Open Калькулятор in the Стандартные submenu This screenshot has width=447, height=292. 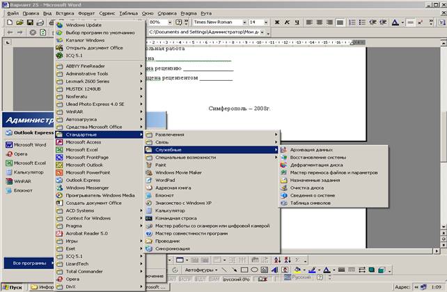point(170,210)
